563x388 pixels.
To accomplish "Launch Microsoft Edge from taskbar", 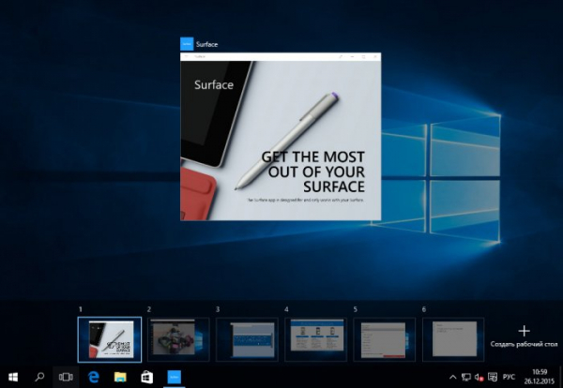I will tap(93, 377).
